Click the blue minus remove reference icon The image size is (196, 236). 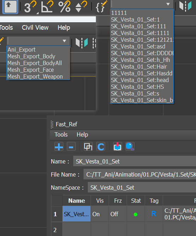coord(71,146)
